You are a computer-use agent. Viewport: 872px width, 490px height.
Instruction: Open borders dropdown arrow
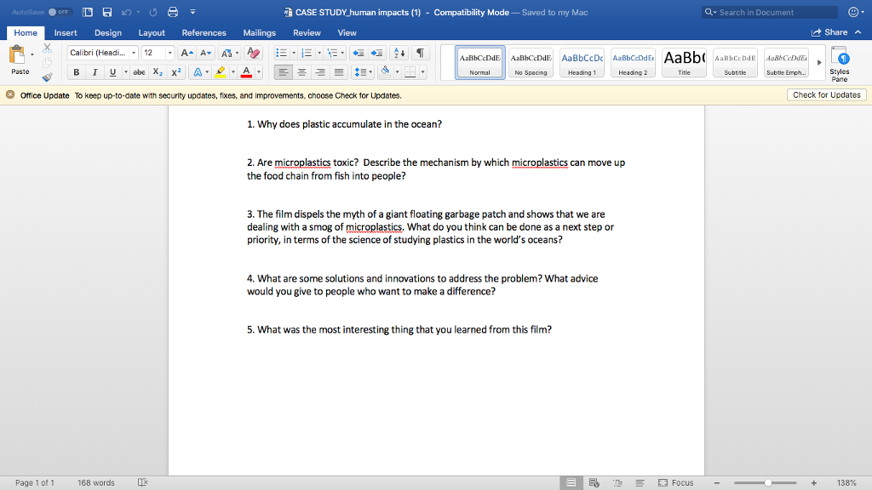tap(422, 72)
